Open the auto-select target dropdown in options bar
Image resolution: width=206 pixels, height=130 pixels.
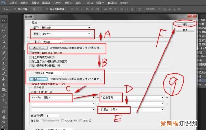[37, 9]
